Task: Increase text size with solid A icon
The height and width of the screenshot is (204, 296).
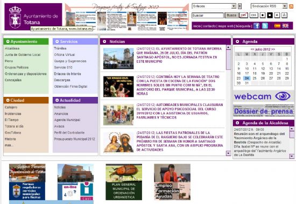Action: point(277,15)
